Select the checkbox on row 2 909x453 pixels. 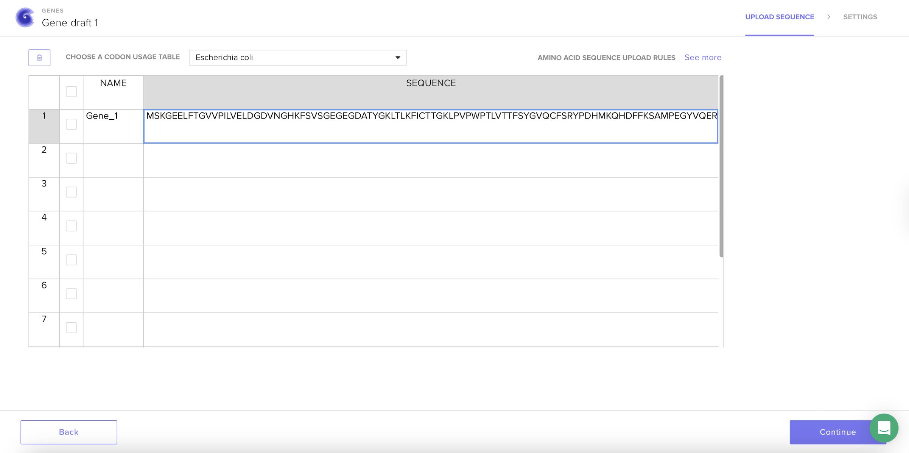click(x=71, y=158)
